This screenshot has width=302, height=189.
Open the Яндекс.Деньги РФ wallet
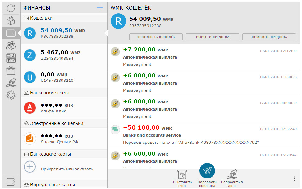tap(64, 138)
